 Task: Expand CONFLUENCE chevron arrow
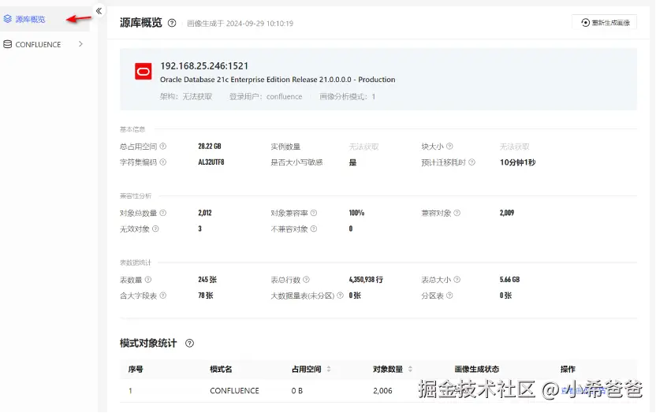tap(80, 44)
